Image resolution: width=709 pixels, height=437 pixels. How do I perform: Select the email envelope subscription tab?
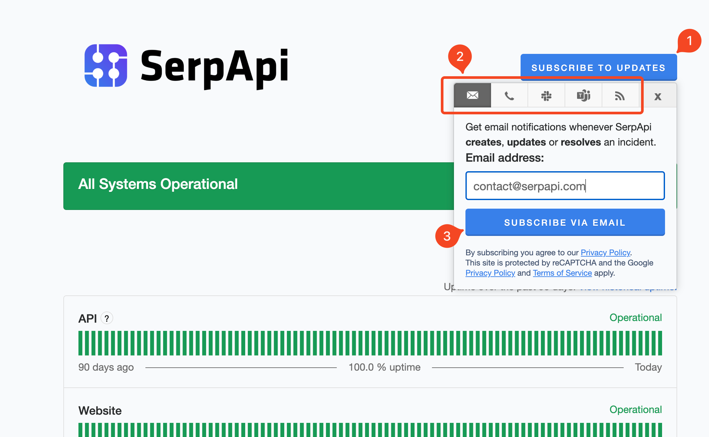[472, 96]
